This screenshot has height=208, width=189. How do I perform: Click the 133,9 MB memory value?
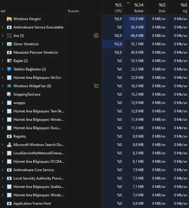click(x=136, y=19)
